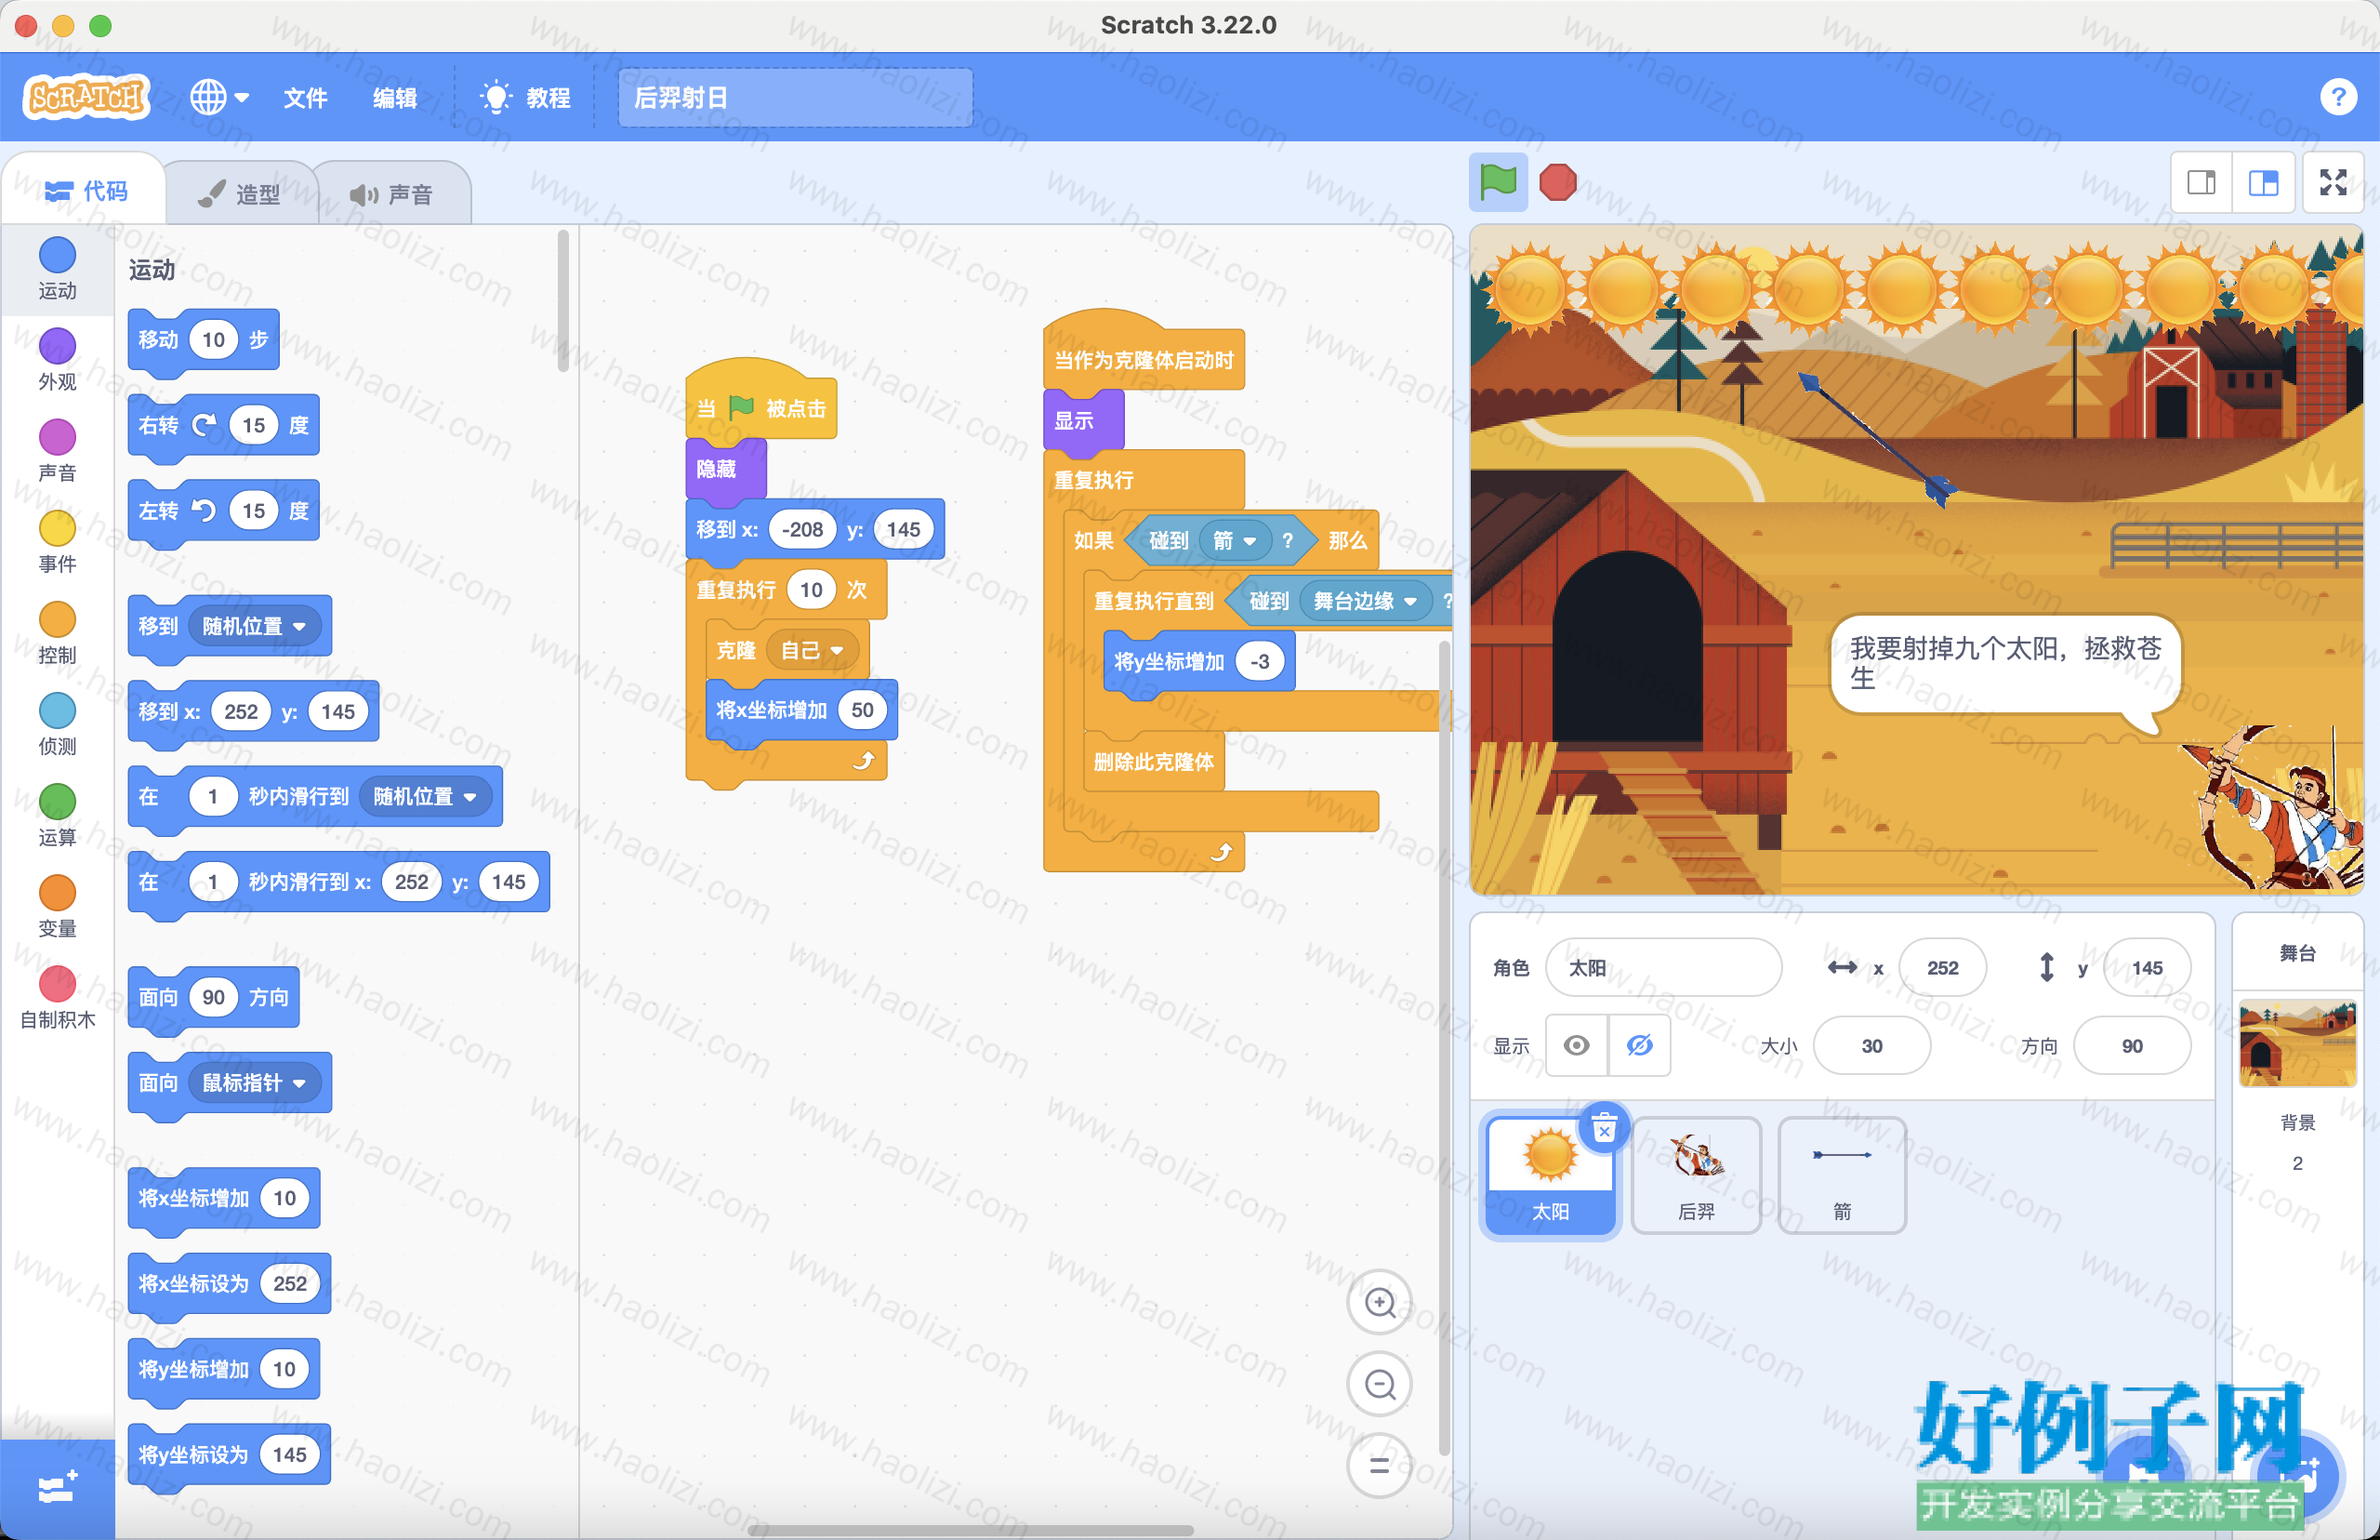The image size is (2380, 1540).
Task: Click the value 50 in 将x坐标增加 block
Action: [862, 710]
